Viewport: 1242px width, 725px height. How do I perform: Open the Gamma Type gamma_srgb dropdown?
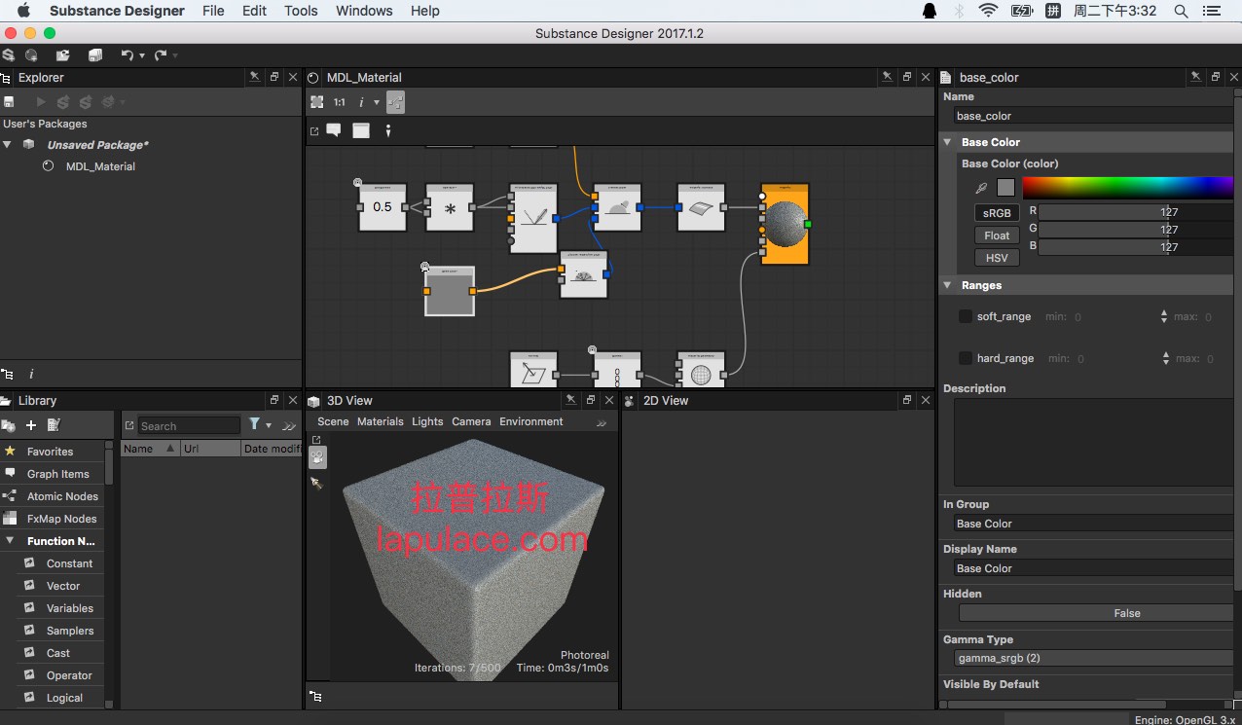coord(1091,658)
